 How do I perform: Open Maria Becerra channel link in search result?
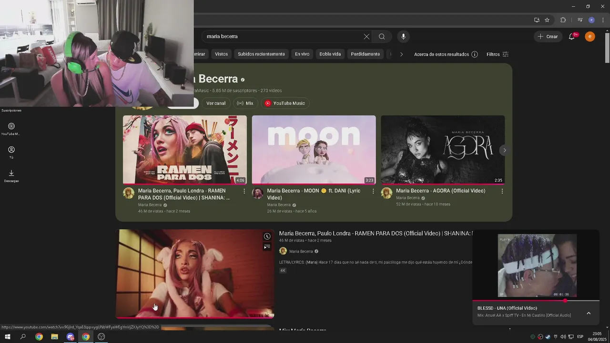(301, 252)
